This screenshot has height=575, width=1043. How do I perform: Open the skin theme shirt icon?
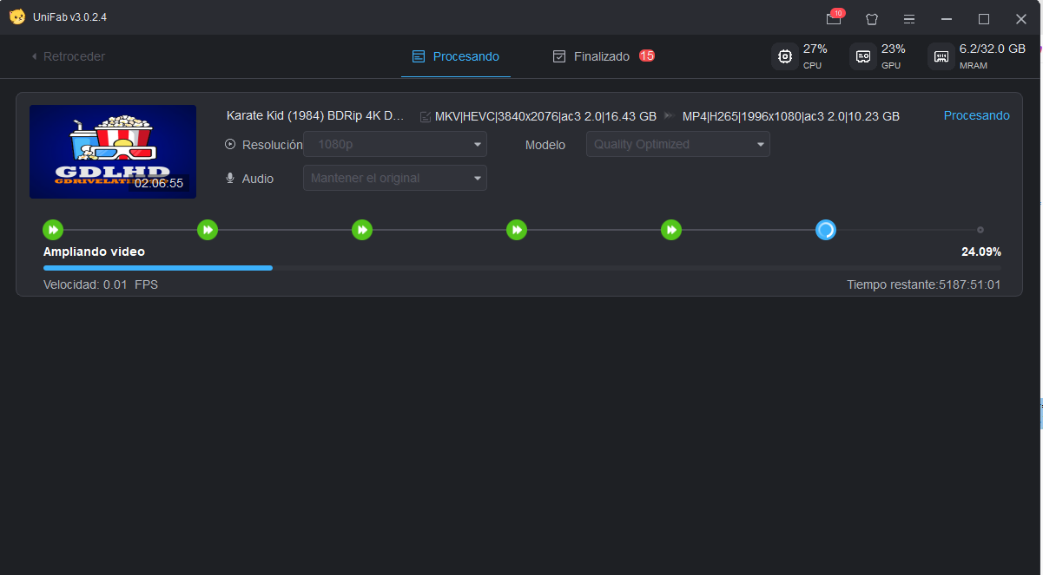click(872, 18)
